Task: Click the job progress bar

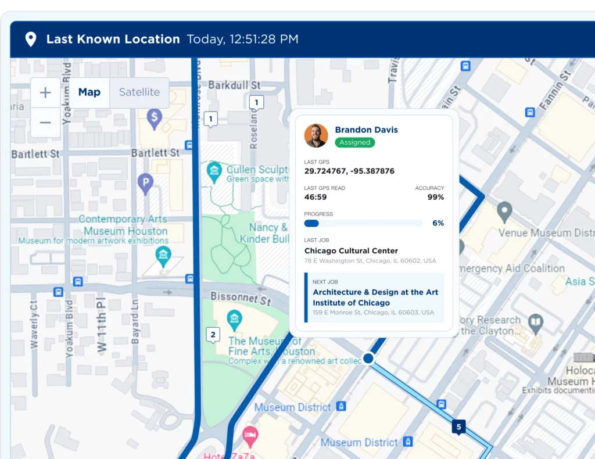Action: point(363,223)
